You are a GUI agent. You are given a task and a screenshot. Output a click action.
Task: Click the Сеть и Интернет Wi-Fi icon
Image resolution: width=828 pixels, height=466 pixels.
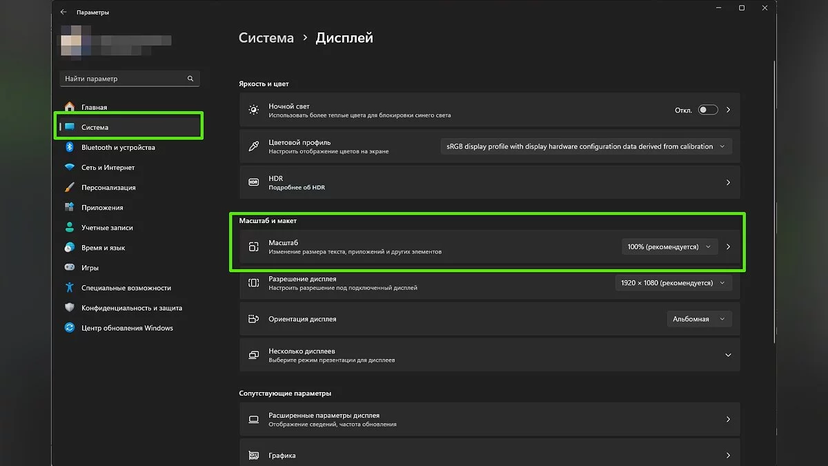(x=70, y=167)
